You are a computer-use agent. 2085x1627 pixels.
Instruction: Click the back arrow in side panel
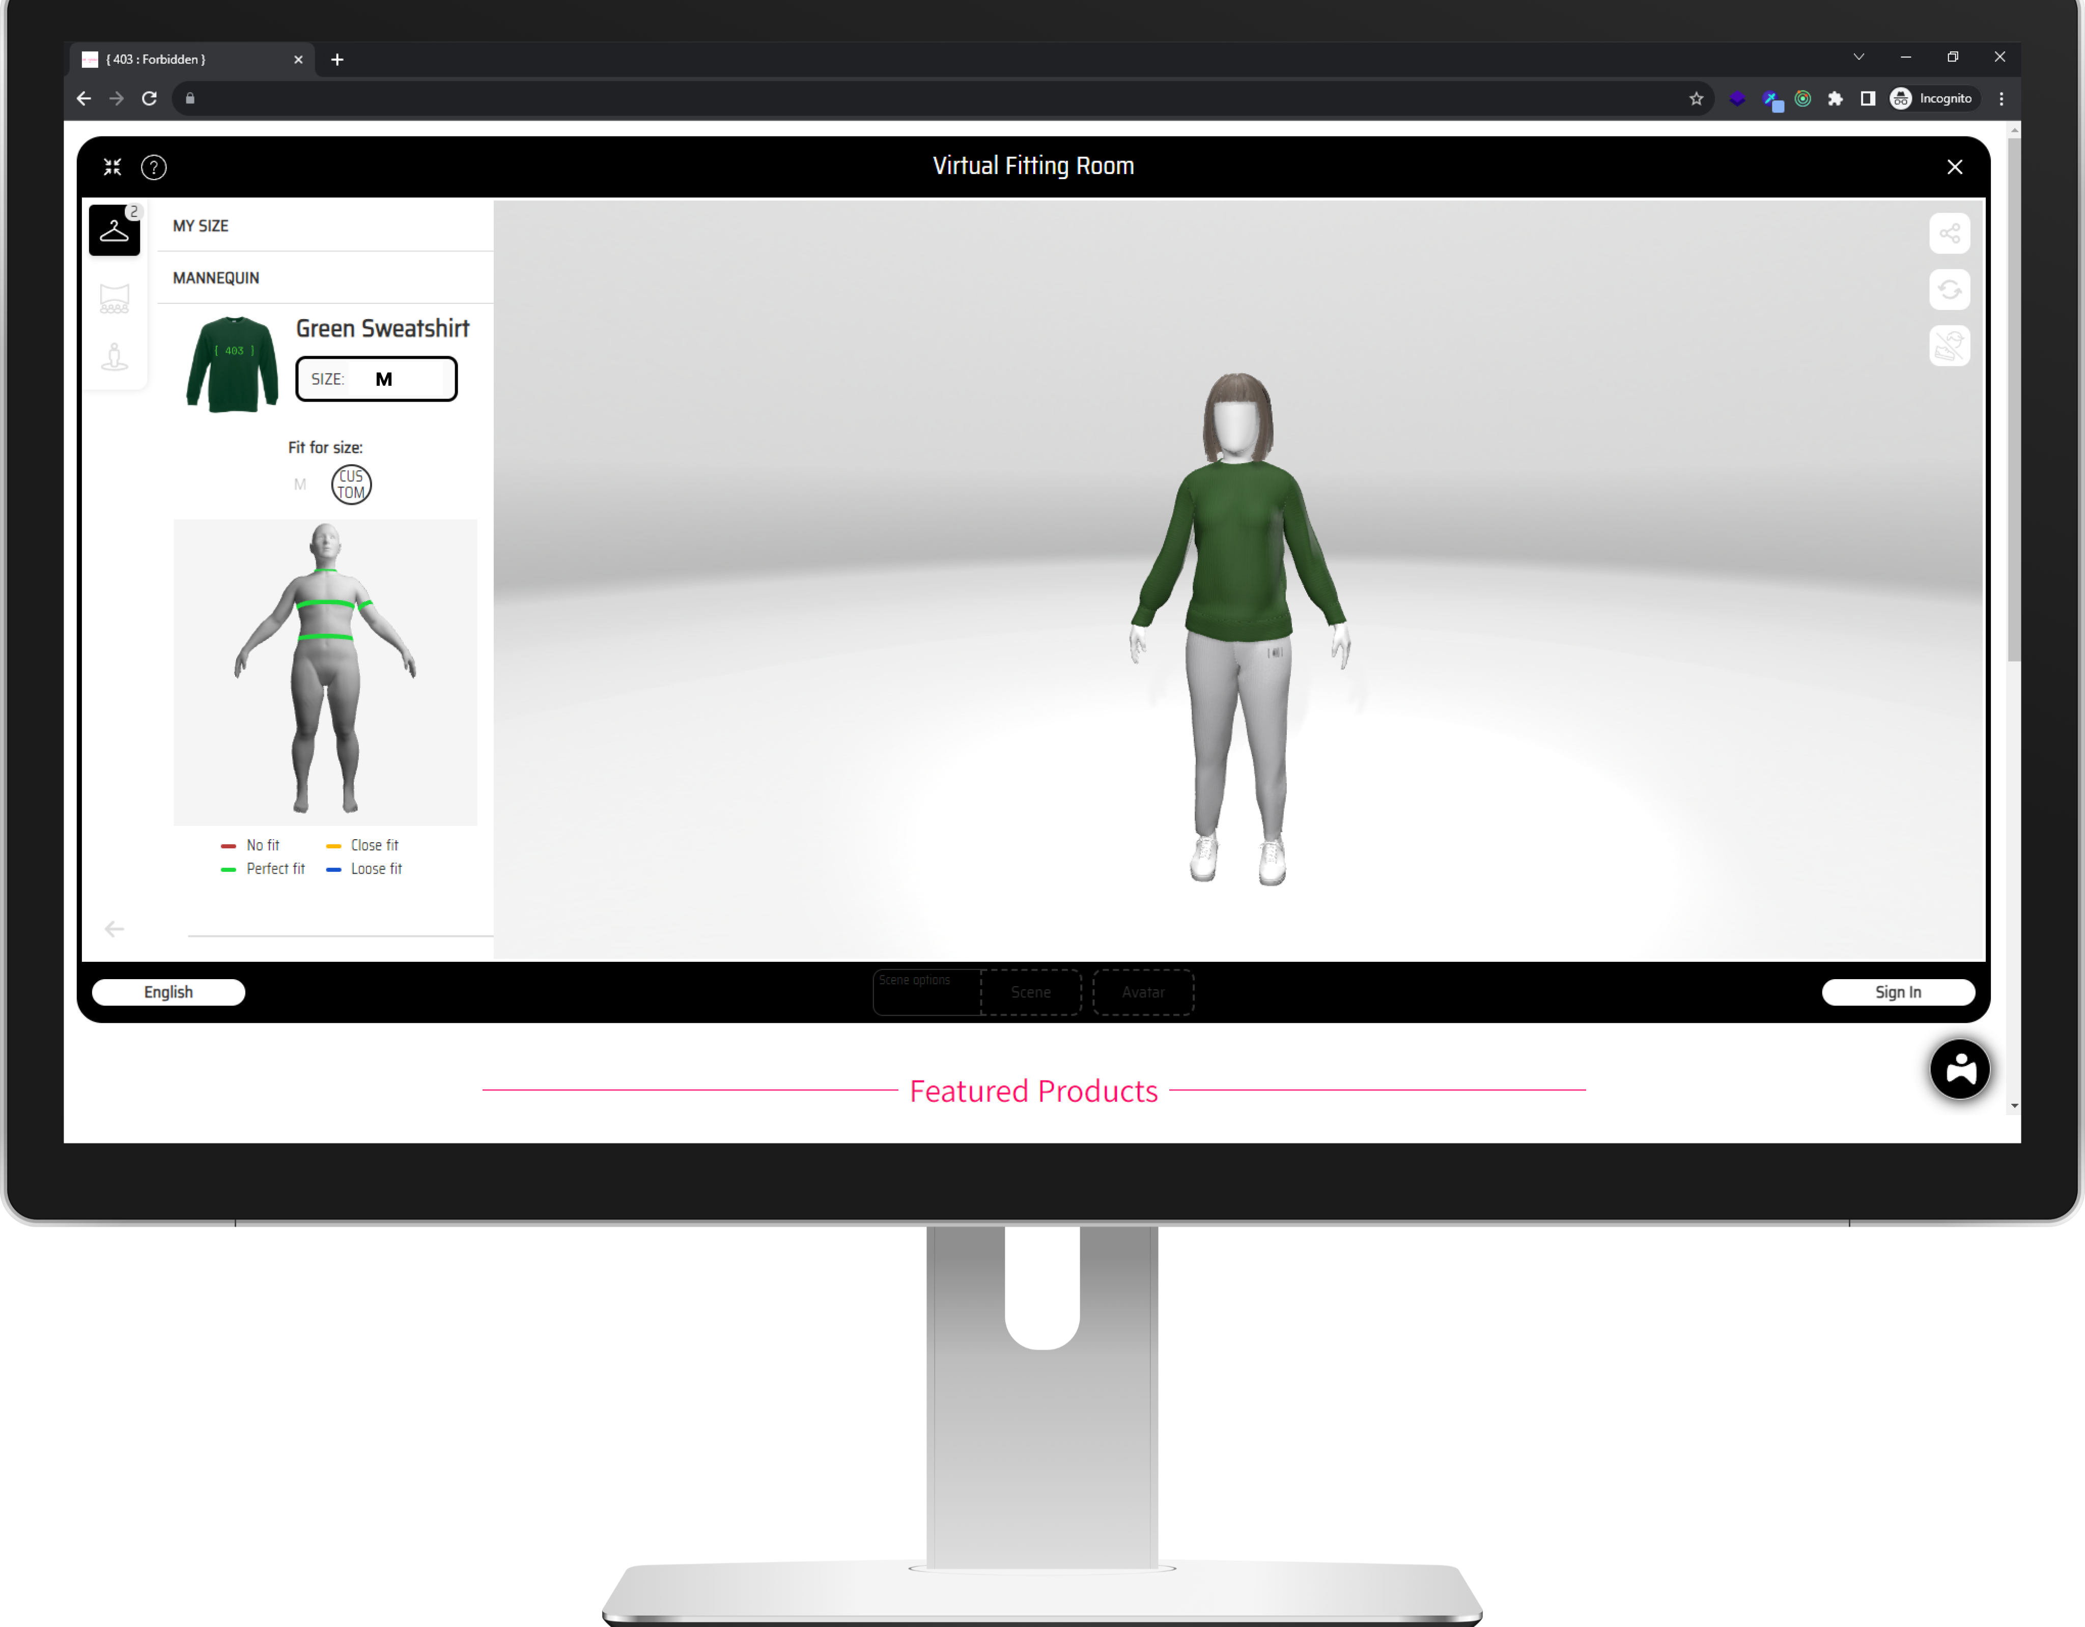point(114,929)
